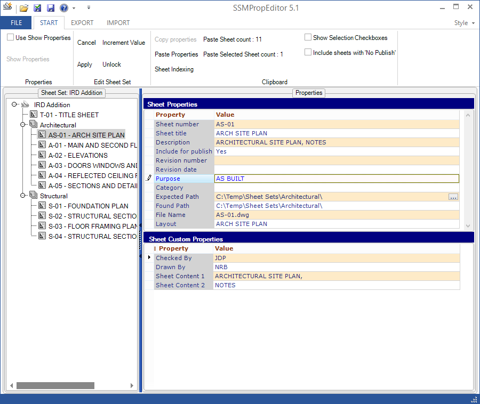Click the tree horizontal scrollbar right arrow
The width and height of the screenshot is (480, 404).
pos(132,385)
